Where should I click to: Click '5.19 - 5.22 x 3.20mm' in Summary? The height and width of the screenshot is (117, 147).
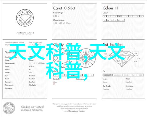(x=37, y=63)
